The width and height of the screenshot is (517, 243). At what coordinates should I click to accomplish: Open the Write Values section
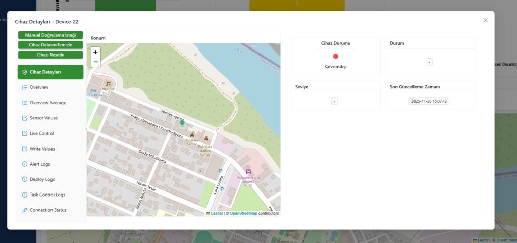42,149
